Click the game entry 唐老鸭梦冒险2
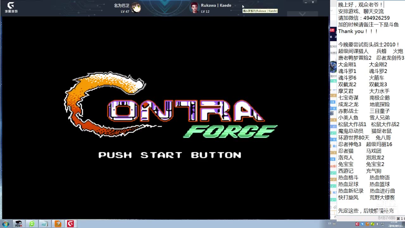The image size is (405, 228). (355, 58)
